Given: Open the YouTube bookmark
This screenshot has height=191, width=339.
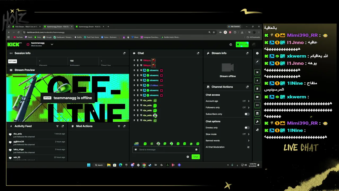Looking at the screenshot, I should [18, 37].
